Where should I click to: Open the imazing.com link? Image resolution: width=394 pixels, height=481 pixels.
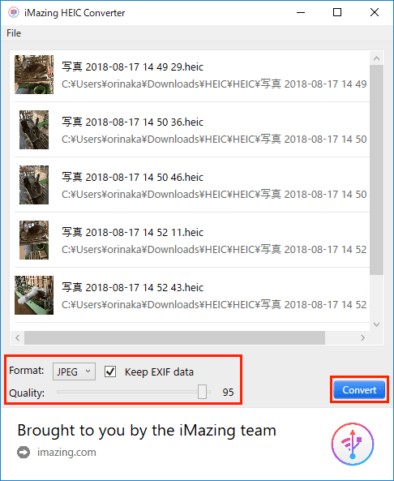pyautogui.click(x=66, y=453)
